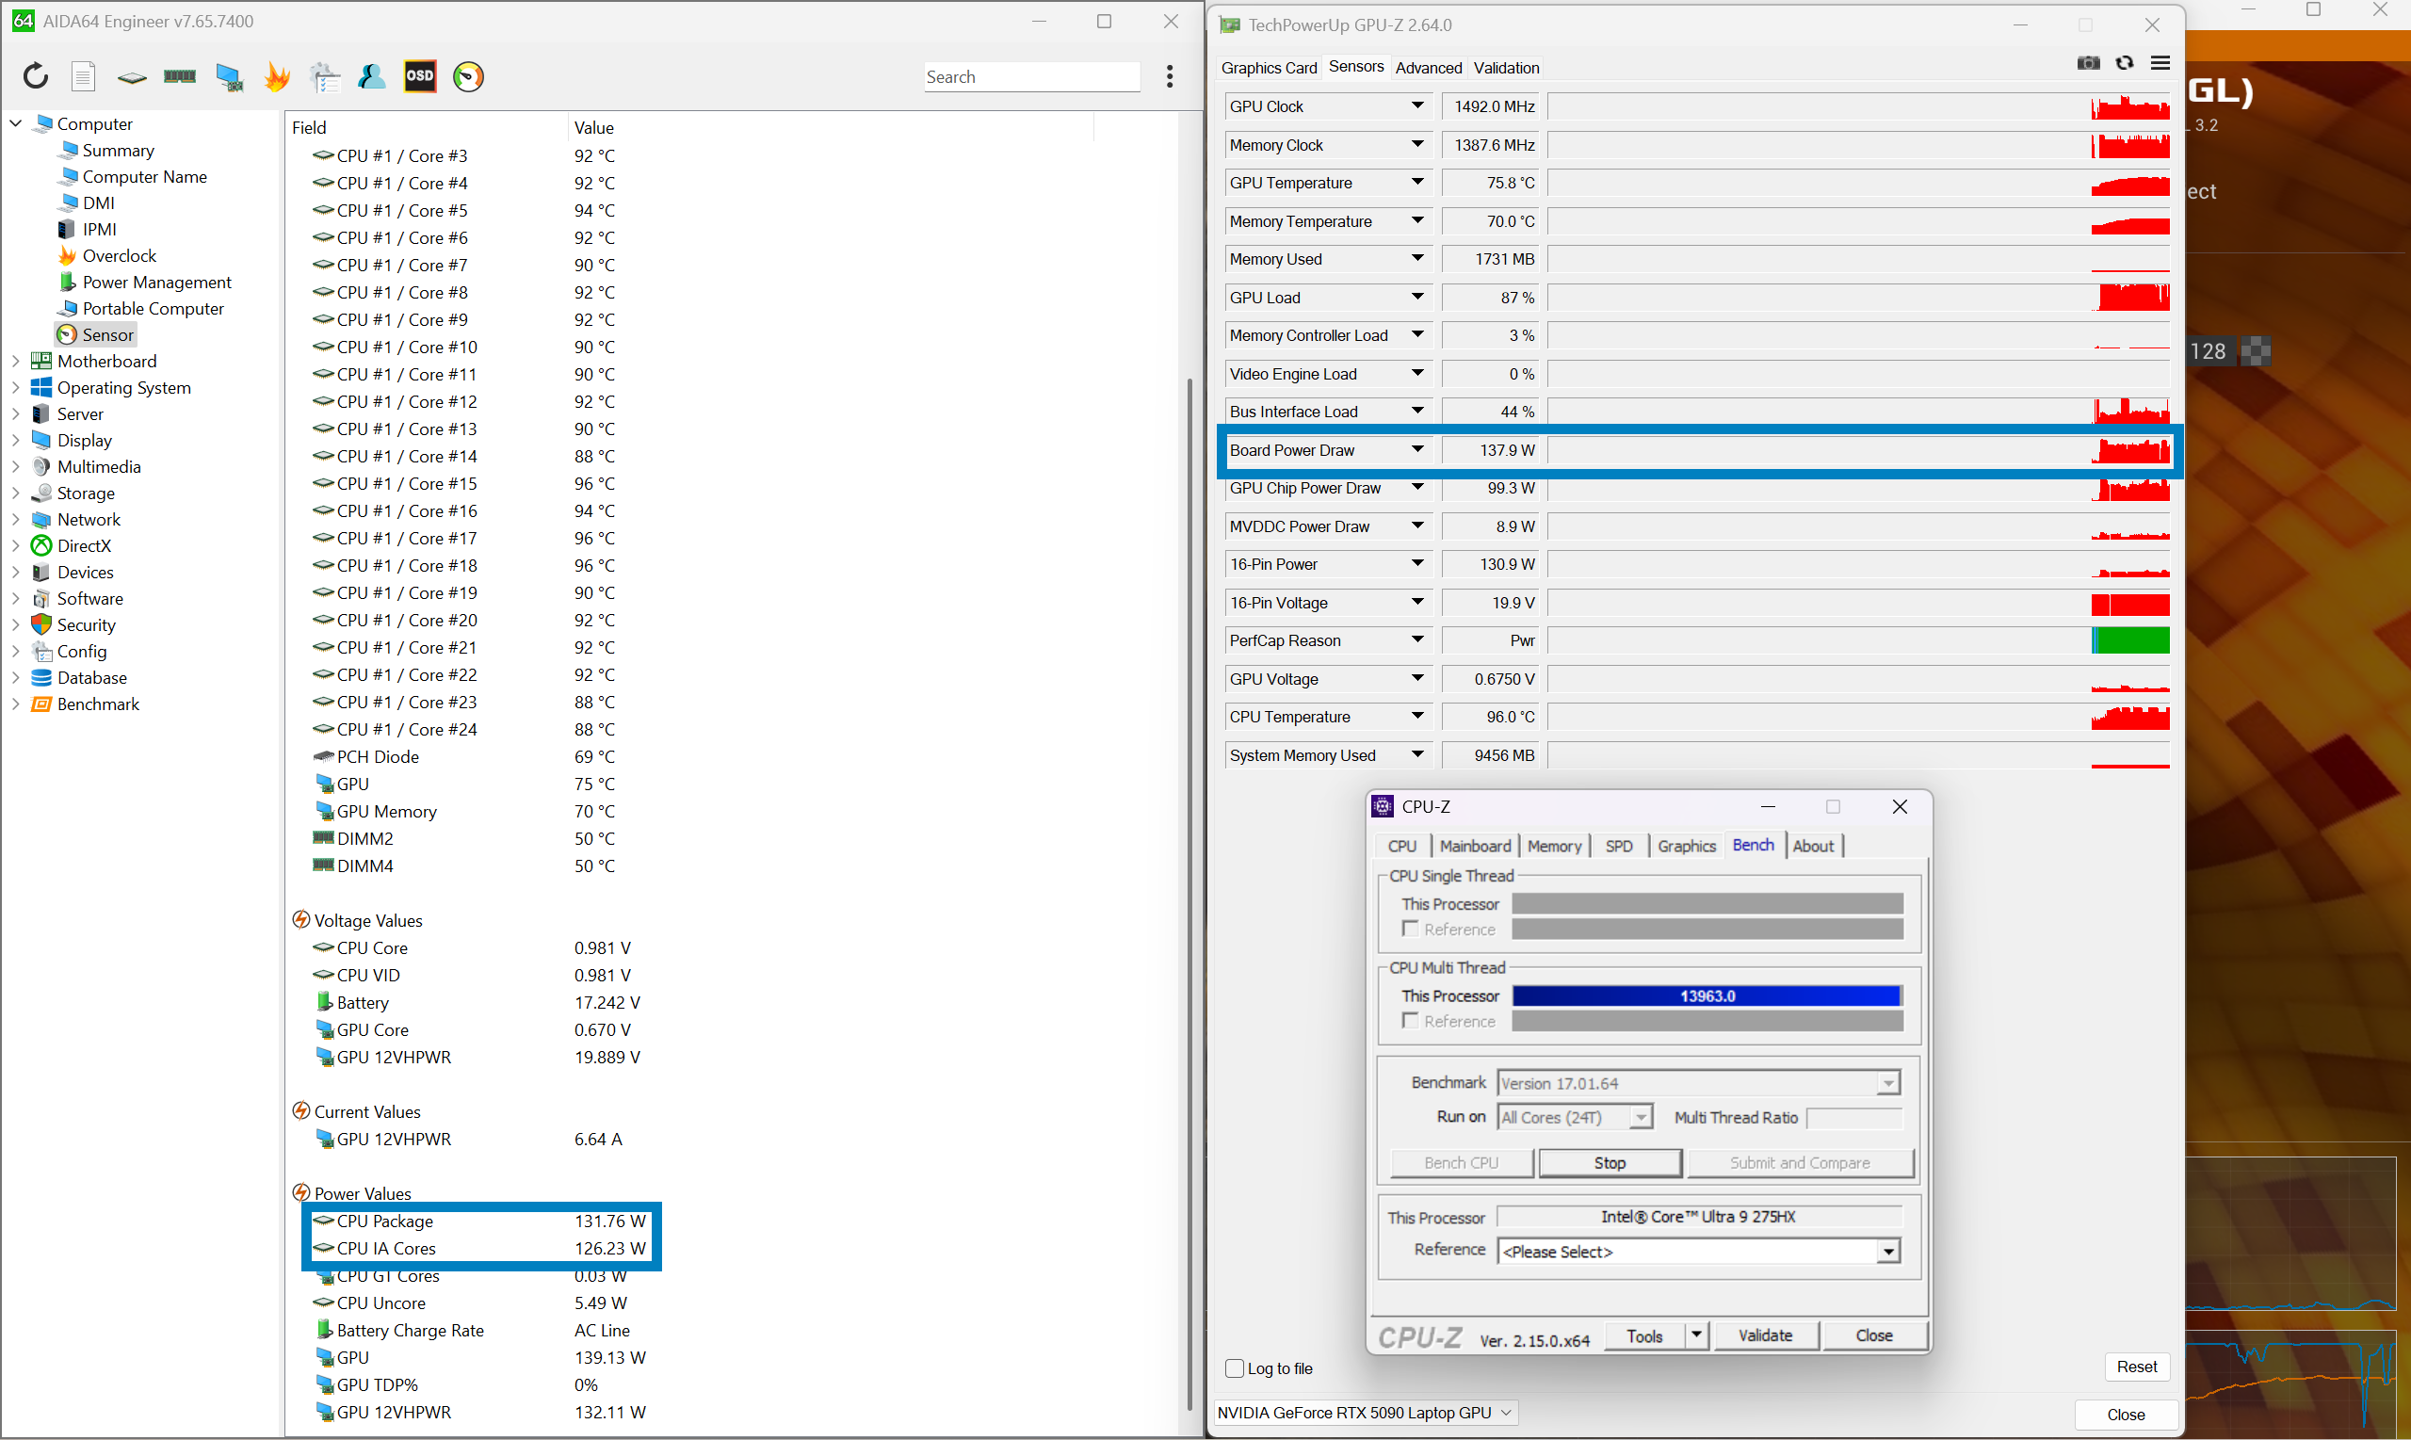Open the GPU-Z hamburger menu
The image size is (2411, 1440).
[2160, 63]
